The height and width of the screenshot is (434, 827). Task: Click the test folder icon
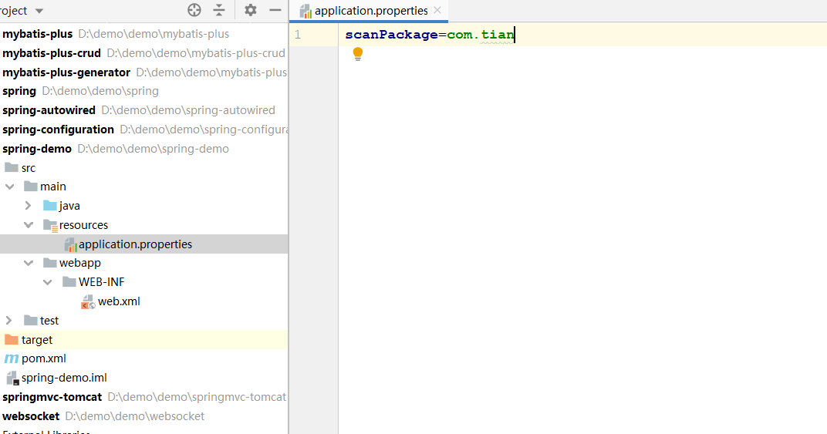[x=31, y=321]
